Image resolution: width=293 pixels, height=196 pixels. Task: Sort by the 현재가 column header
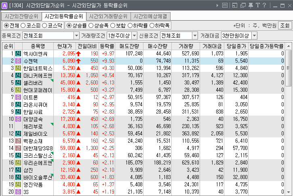pos(65,46)
